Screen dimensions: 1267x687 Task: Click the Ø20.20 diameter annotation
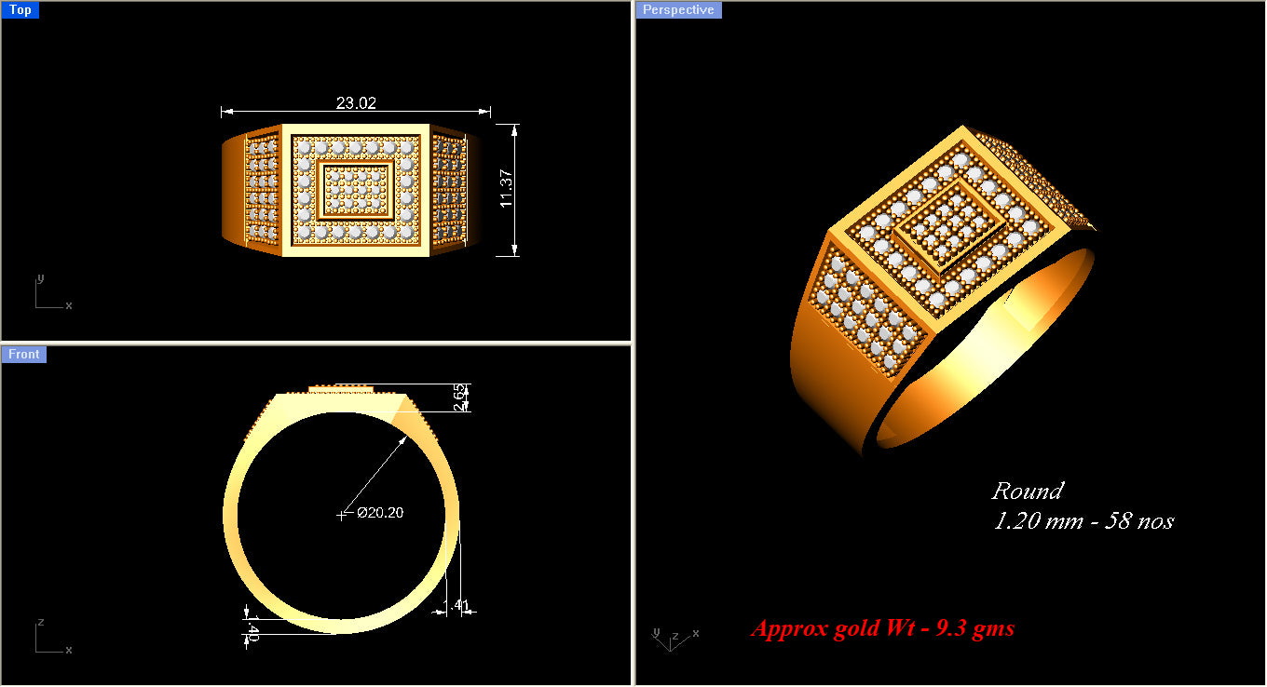pos(379,511)
